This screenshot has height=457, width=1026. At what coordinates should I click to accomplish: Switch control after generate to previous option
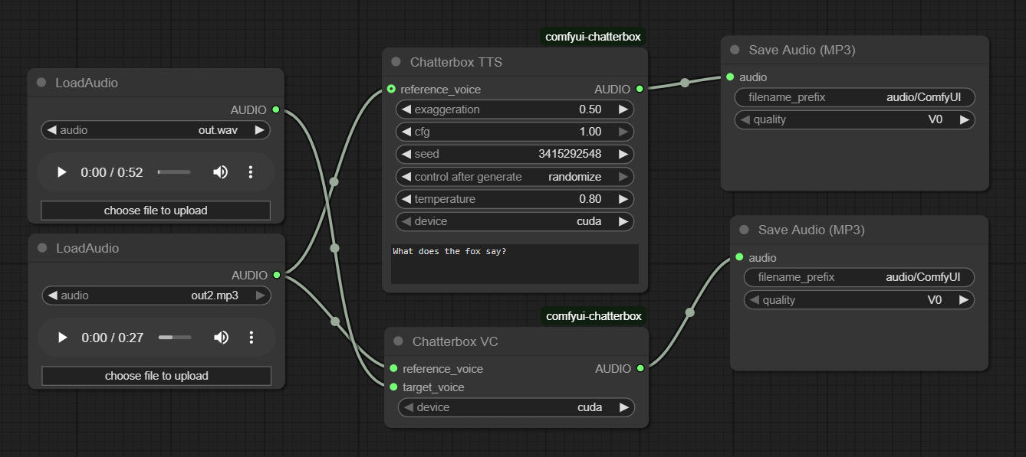pyautogui.click(x=406, y=177)
